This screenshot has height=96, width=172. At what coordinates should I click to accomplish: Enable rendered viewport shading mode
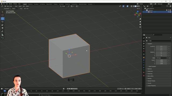tap(139, 6)
